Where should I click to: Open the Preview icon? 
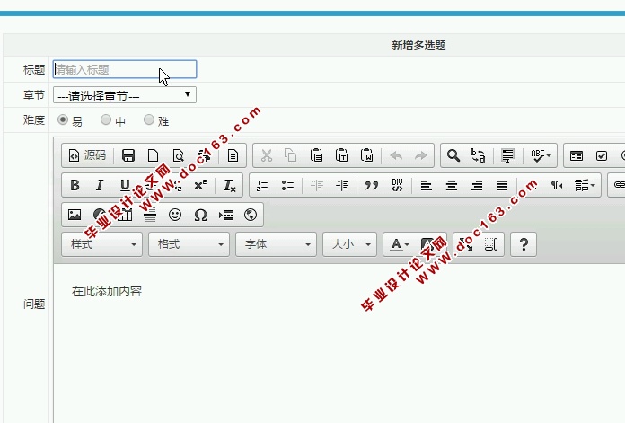pyautogui.click(x=178, y=155)
